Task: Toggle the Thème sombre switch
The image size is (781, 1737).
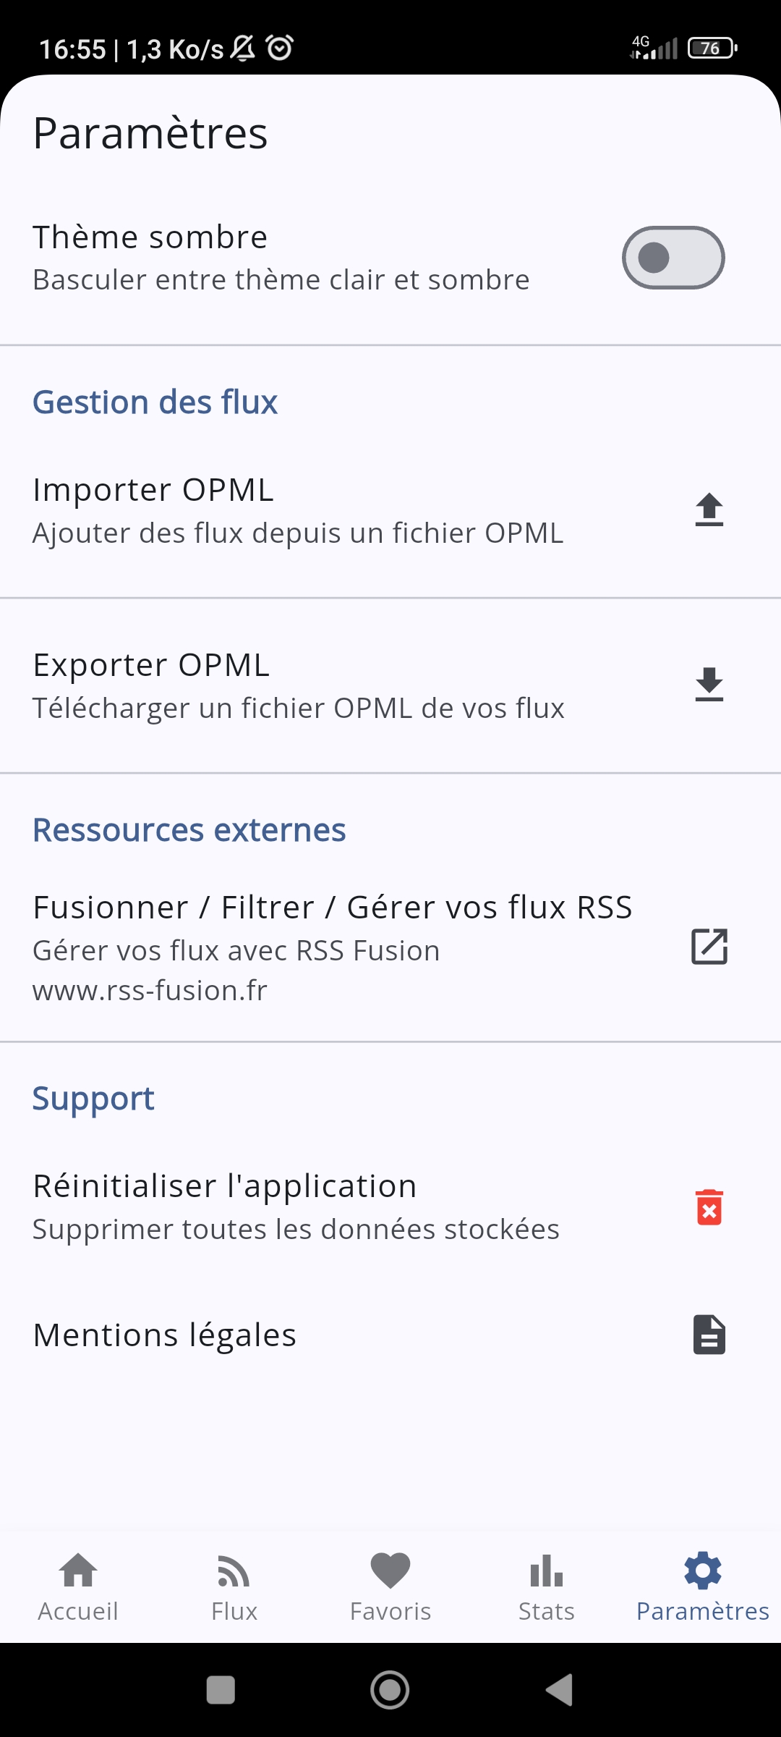Action: (673, 258)
